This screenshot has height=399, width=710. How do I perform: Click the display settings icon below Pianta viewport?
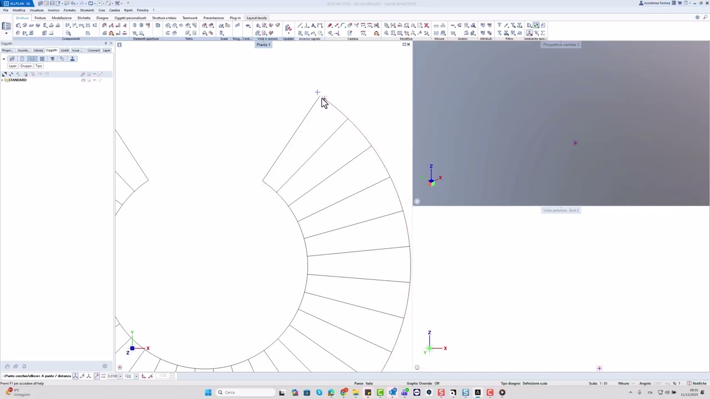point(119,367)
